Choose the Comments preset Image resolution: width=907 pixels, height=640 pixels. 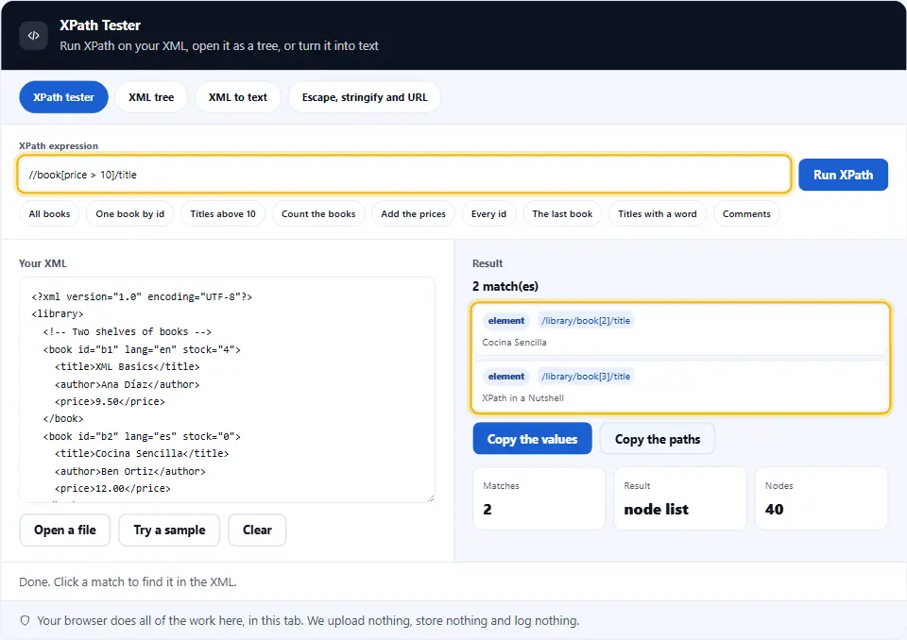[746, 214]
